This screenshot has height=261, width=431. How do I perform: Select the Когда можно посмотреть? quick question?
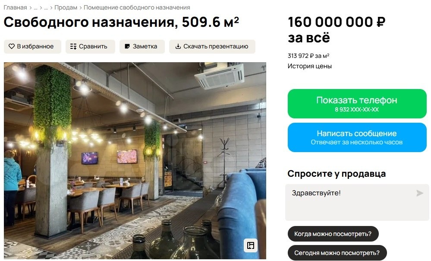pos(333,234)
